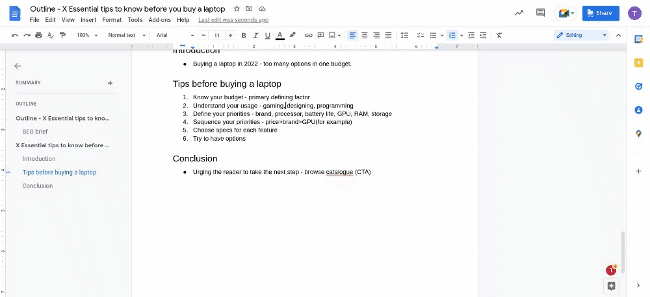Open Google Calendar in the side panel
The width and height of the screenshot is (650, 297).
[638, 40]
